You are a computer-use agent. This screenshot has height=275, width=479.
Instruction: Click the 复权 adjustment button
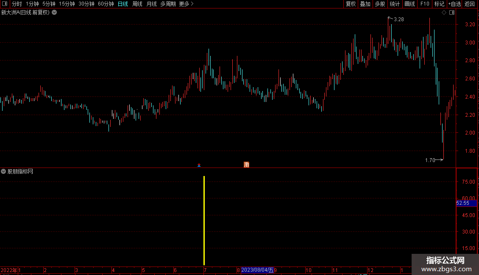point(351,4)
